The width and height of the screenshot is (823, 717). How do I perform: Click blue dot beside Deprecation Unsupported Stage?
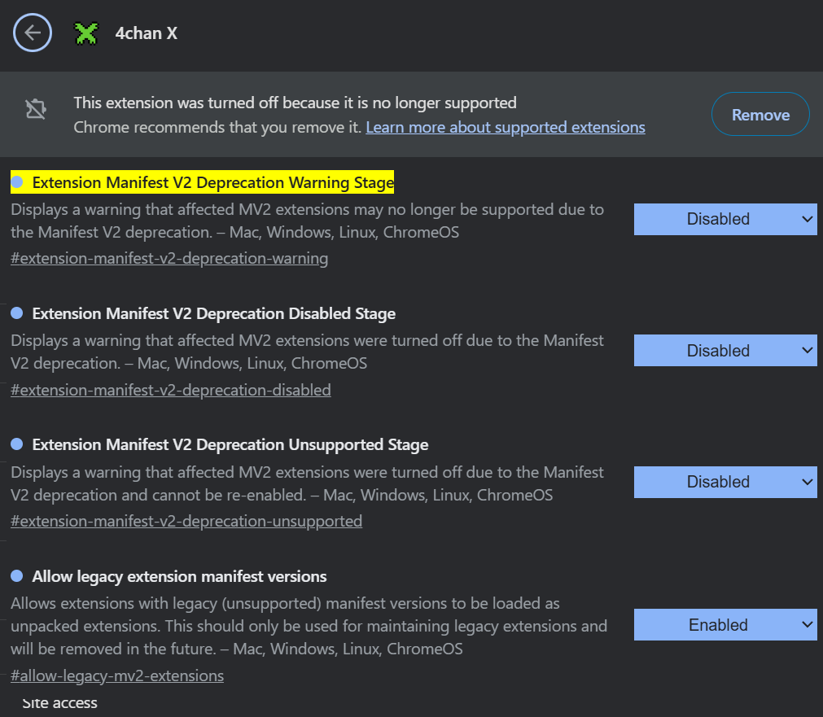(17, 444)
